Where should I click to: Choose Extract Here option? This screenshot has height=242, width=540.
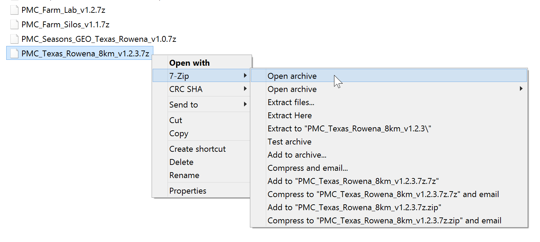(389, 115)
